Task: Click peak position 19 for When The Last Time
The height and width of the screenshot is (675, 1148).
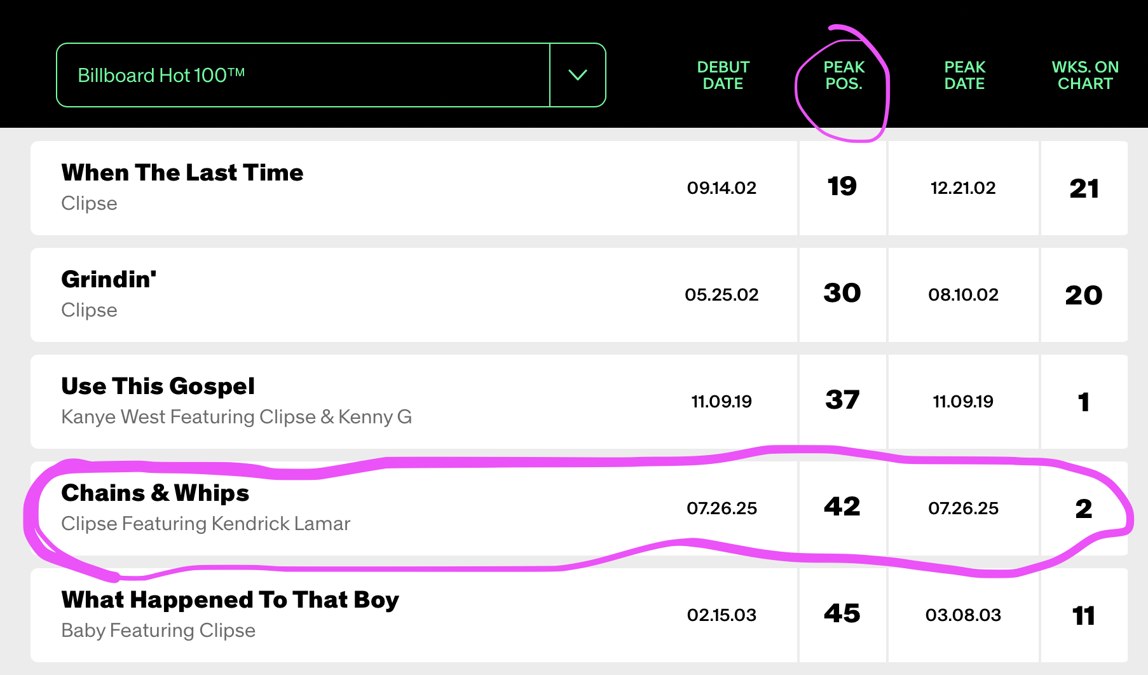Action: coord(842,186)
